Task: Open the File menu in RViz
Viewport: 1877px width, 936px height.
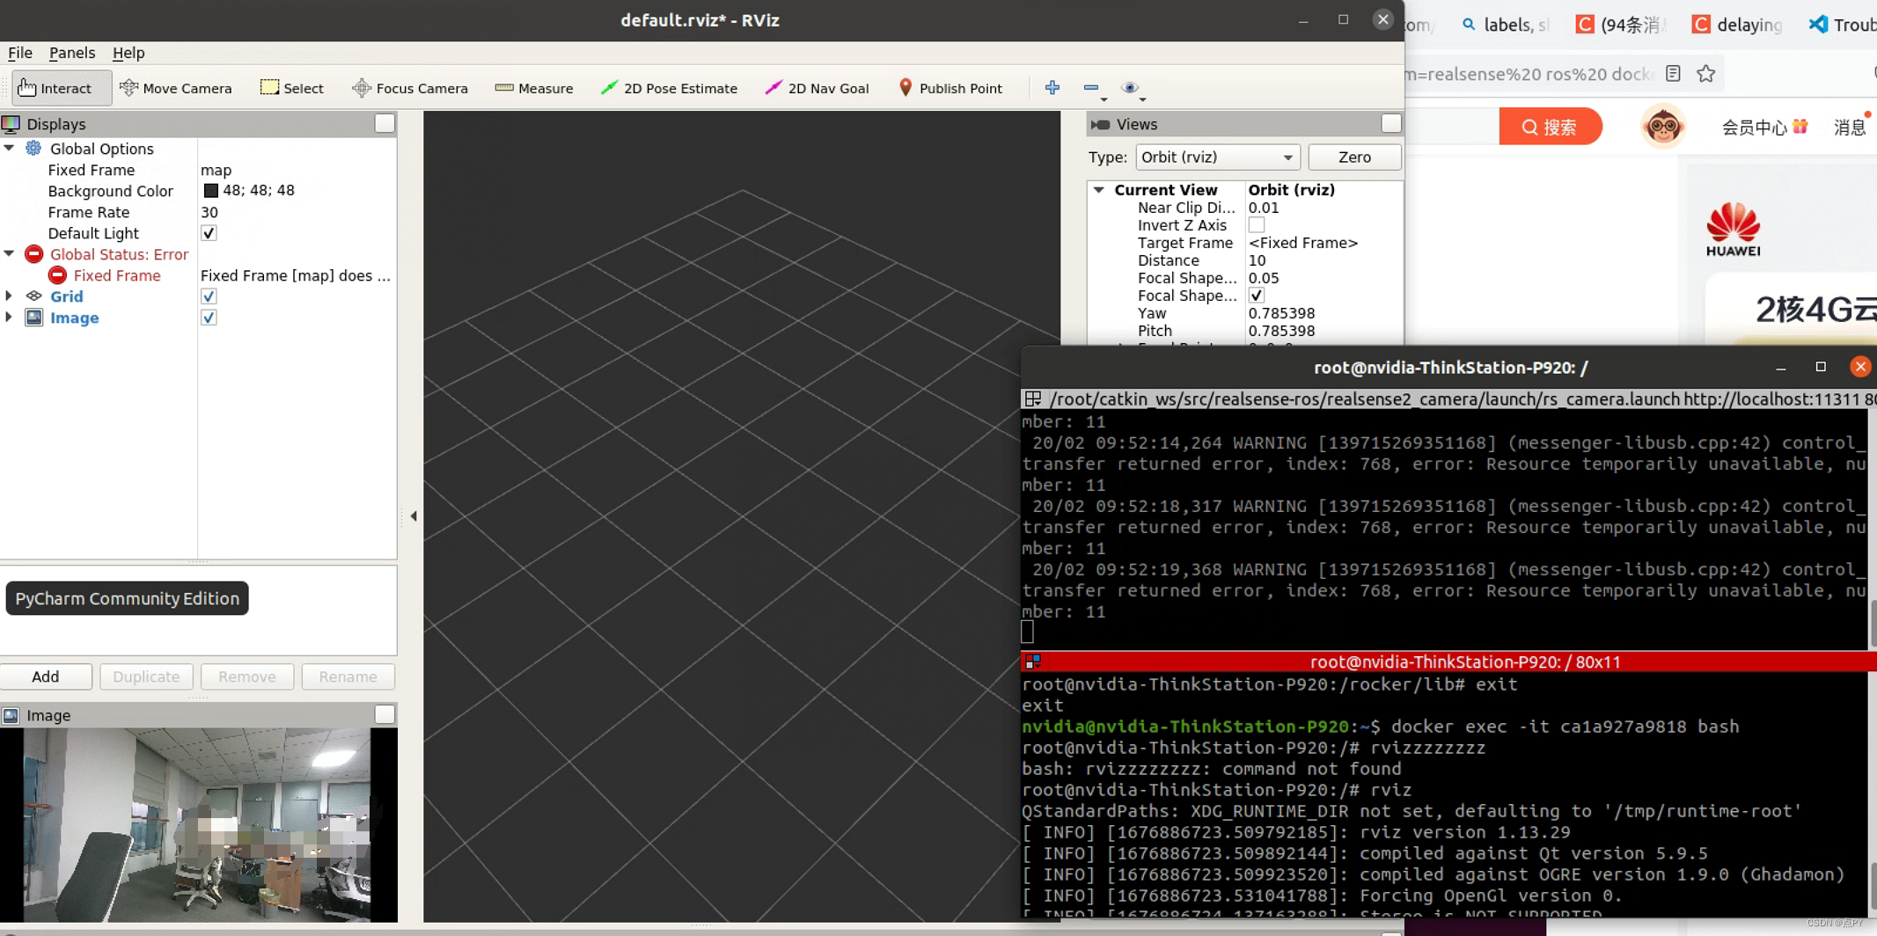Action: coord(20,53)
